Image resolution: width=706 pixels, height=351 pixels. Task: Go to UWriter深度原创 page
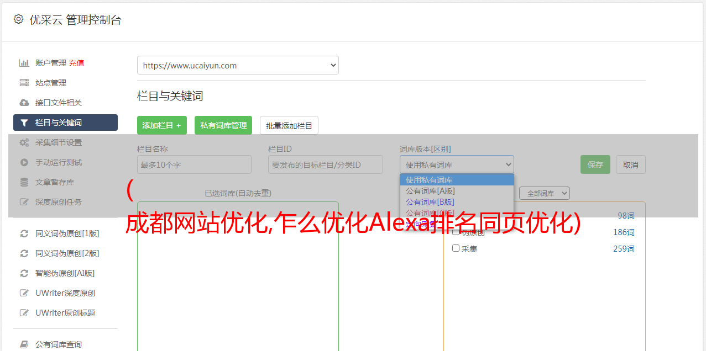click(x=65, y=293)
